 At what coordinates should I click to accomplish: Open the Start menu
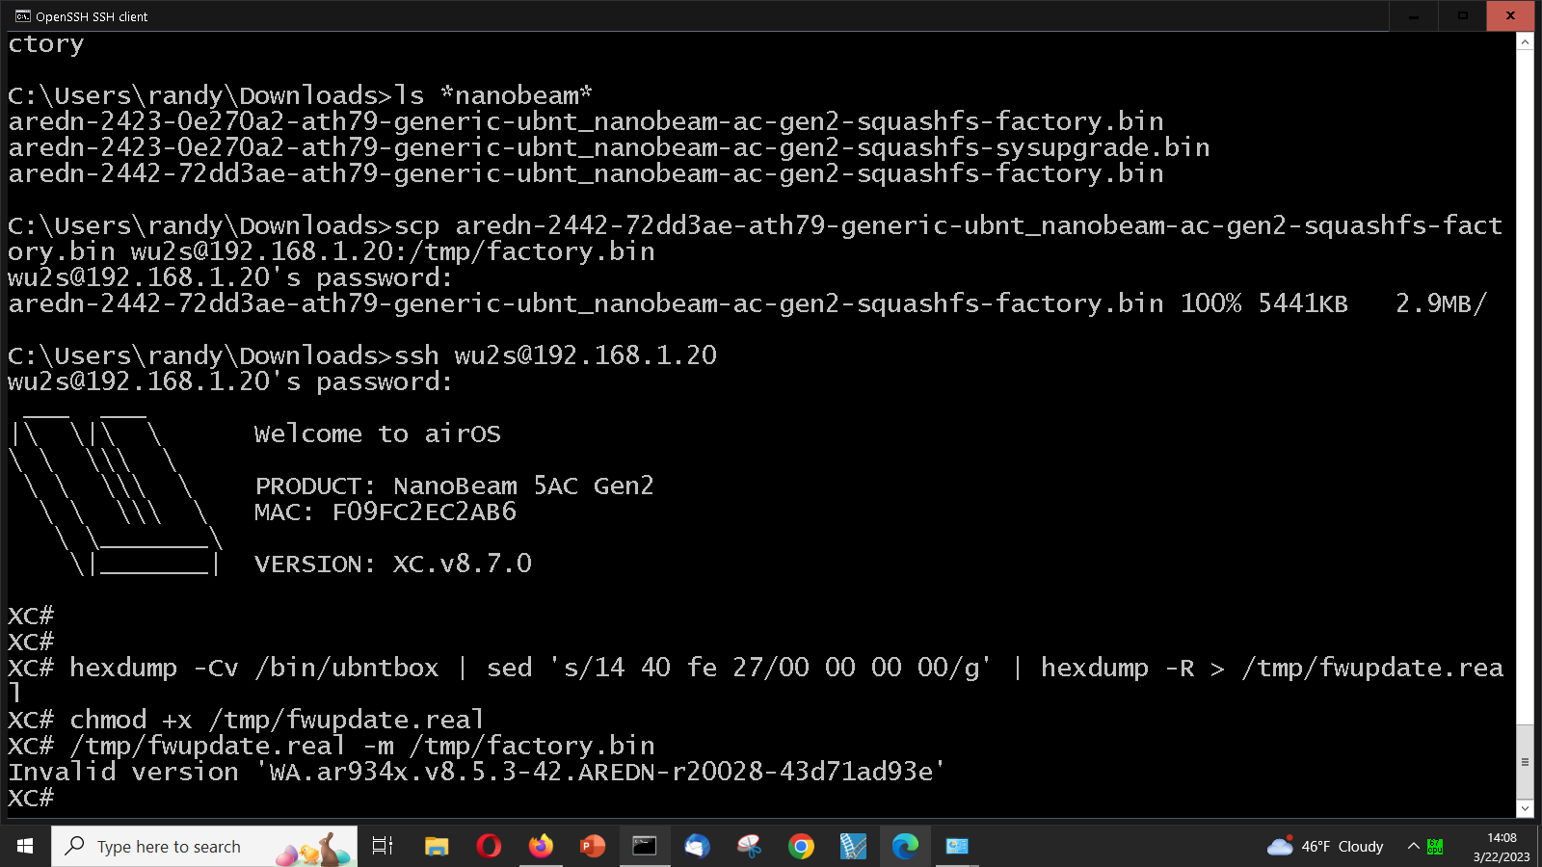point(23,846)
